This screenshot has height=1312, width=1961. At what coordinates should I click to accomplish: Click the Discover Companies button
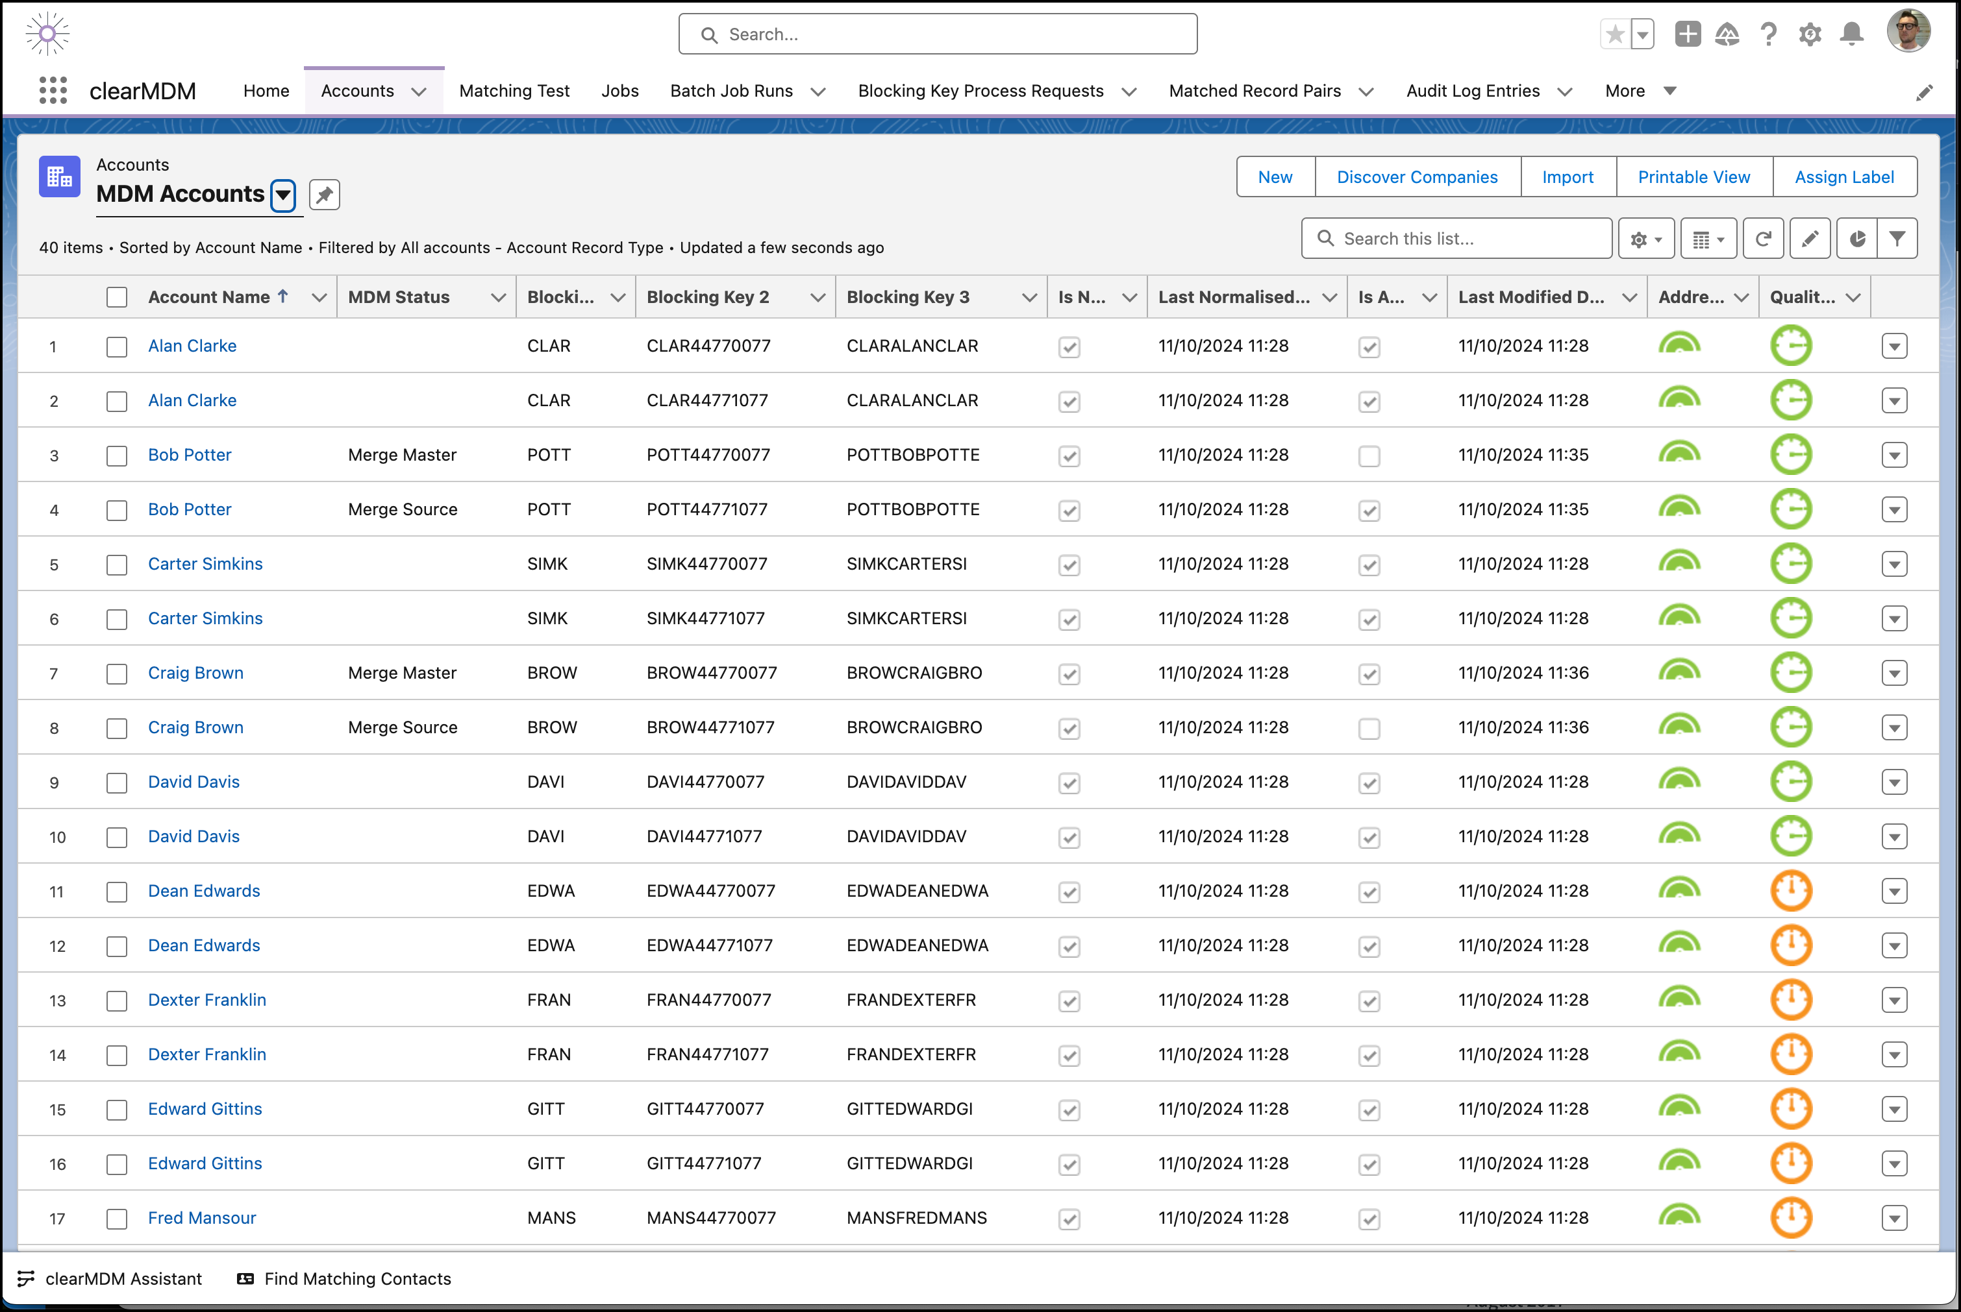pos(1417,176)
